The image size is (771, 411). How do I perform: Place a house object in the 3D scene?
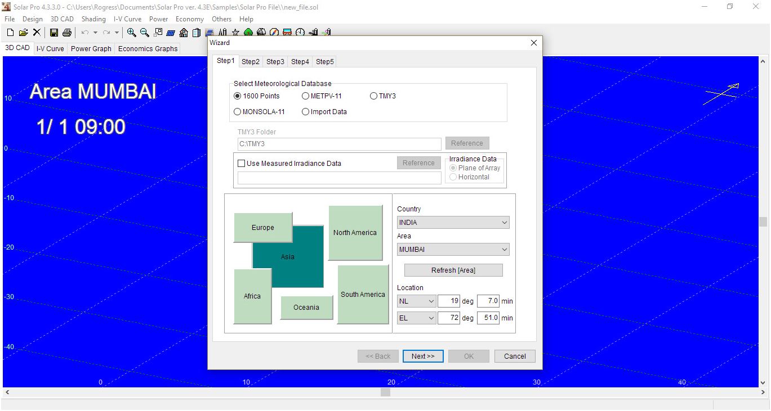pyautogui.click(x=184, y=33)
